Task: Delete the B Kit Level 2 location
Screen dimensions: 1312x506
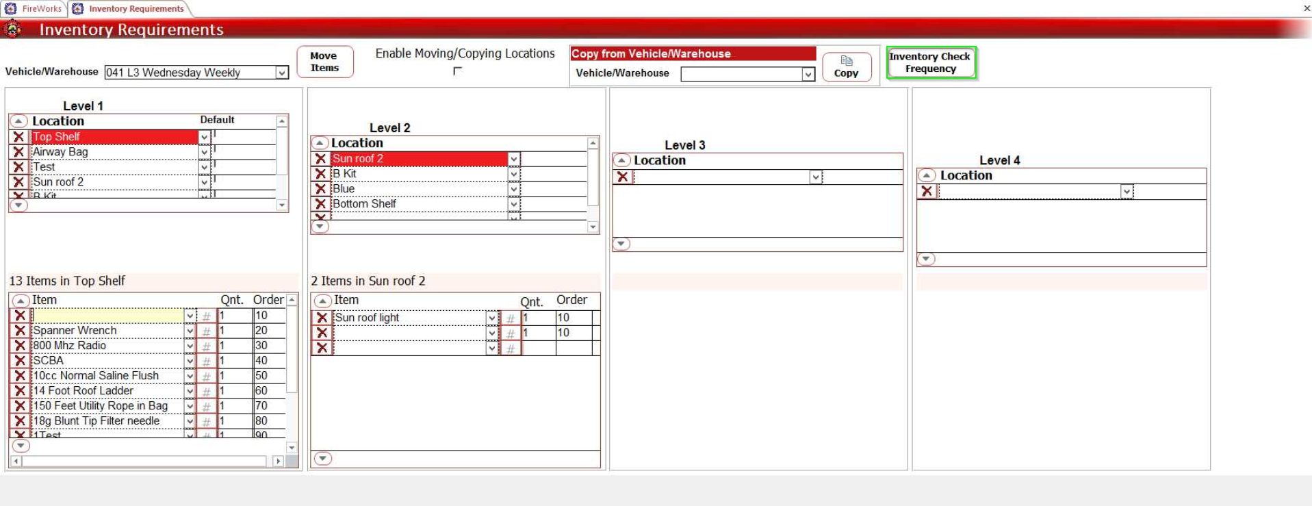Action: point(320,174)
